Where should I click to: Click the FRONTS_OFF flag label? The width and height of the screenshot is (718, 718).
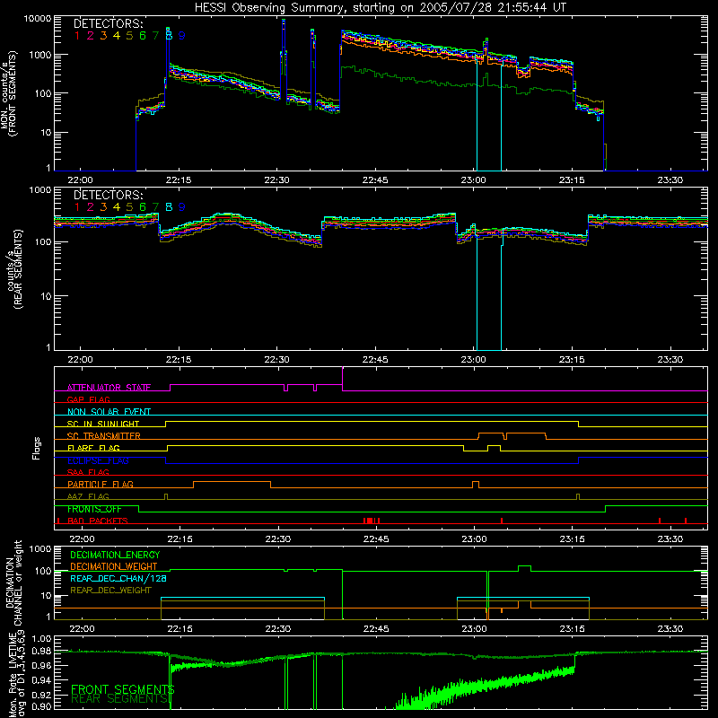coord(94,509)
